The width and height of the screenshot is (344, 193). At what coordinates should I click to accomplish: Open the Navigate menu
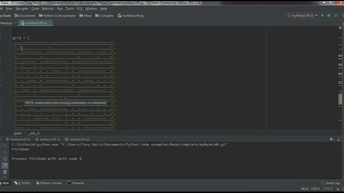[22, 9]
